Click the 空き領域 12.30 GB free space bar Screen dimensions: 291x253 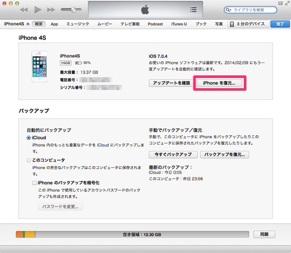tap(142, 234)
